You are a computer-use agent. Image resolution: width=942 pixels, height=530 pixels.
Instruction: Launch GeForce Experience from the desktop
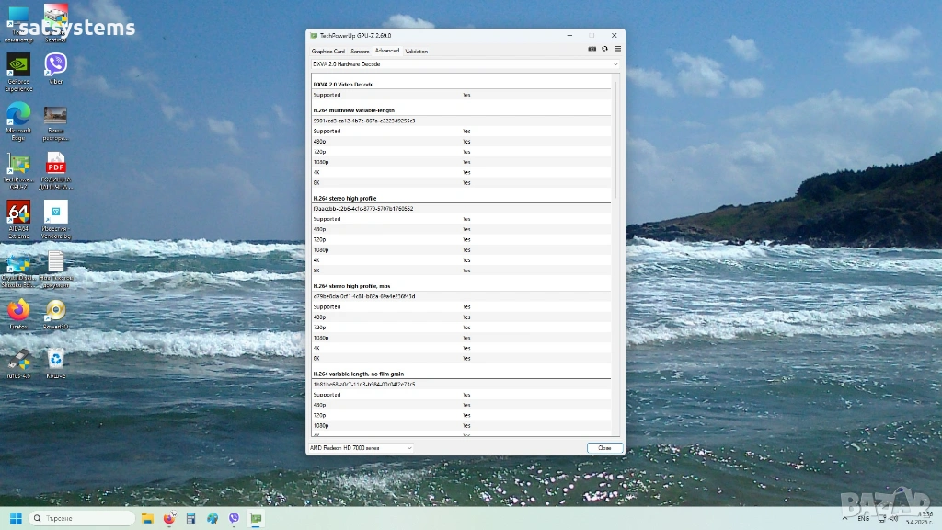(x=18, y=65)
